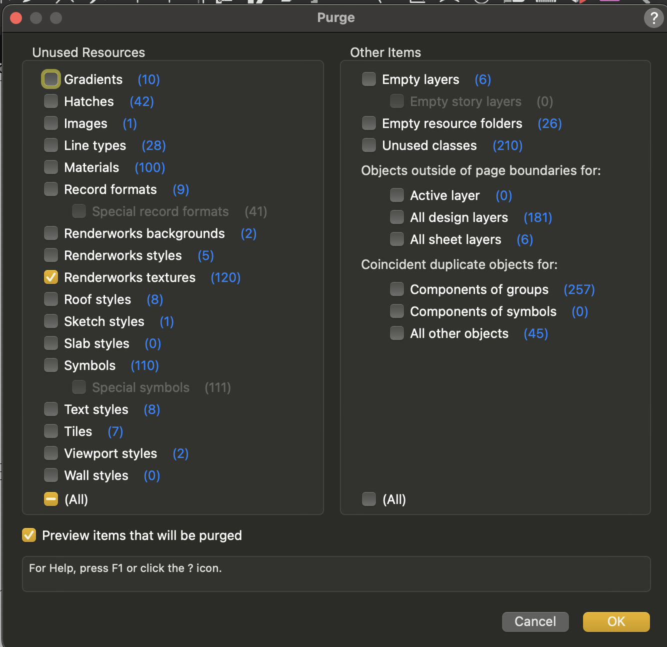Screen dimensions: 667x647
Task: Enable All sheet layers checkbox
Action: (397, 239)
